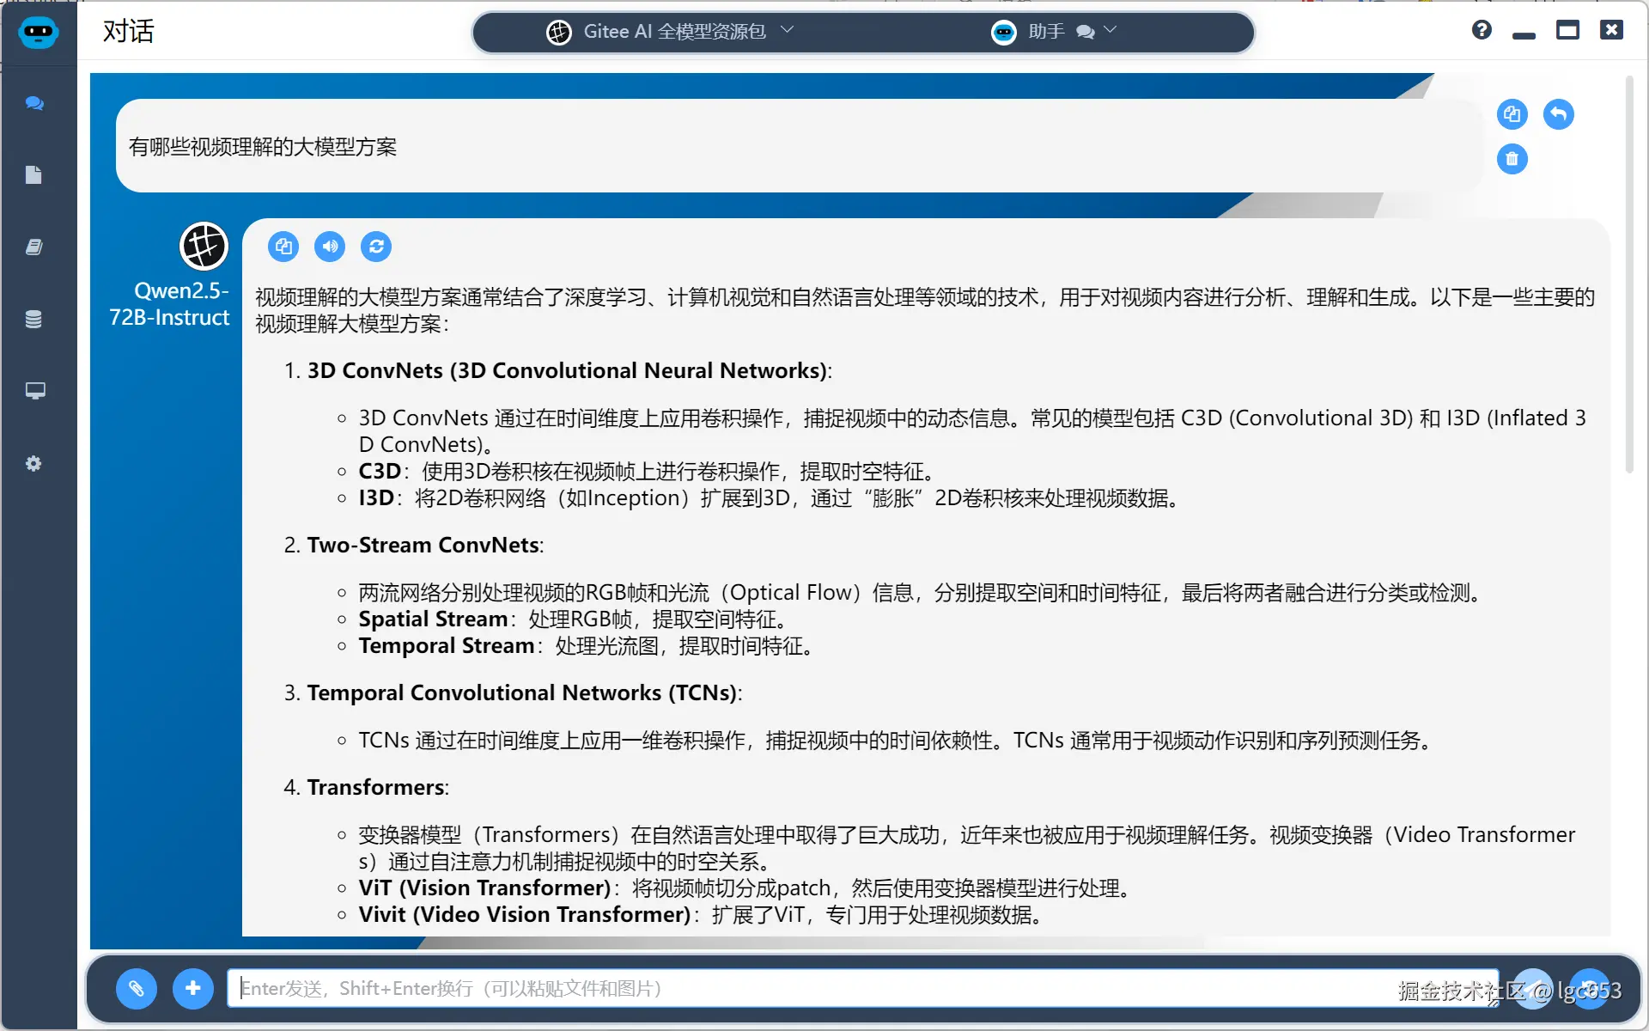Delete the user message with trash icon
Viewport: 1649px width, 1031px height.
click(1512, 159)
